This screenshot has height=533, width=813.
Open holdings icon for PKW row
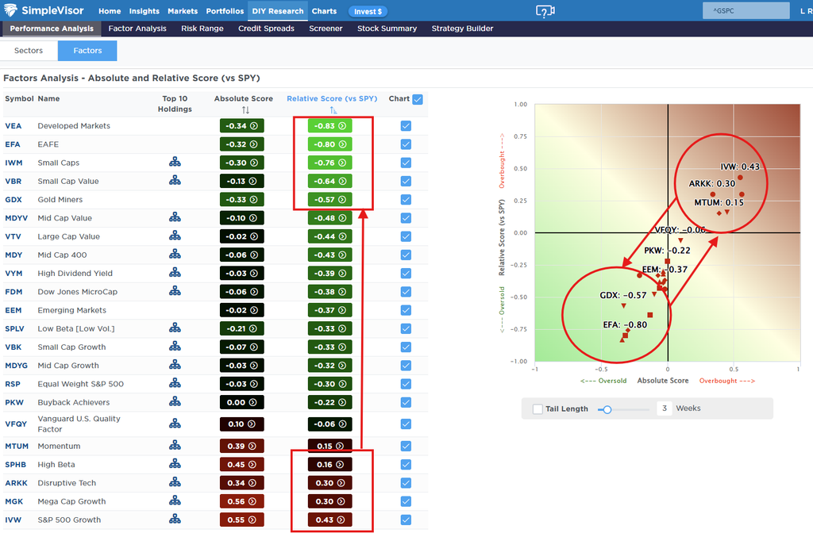click(175, 402)
